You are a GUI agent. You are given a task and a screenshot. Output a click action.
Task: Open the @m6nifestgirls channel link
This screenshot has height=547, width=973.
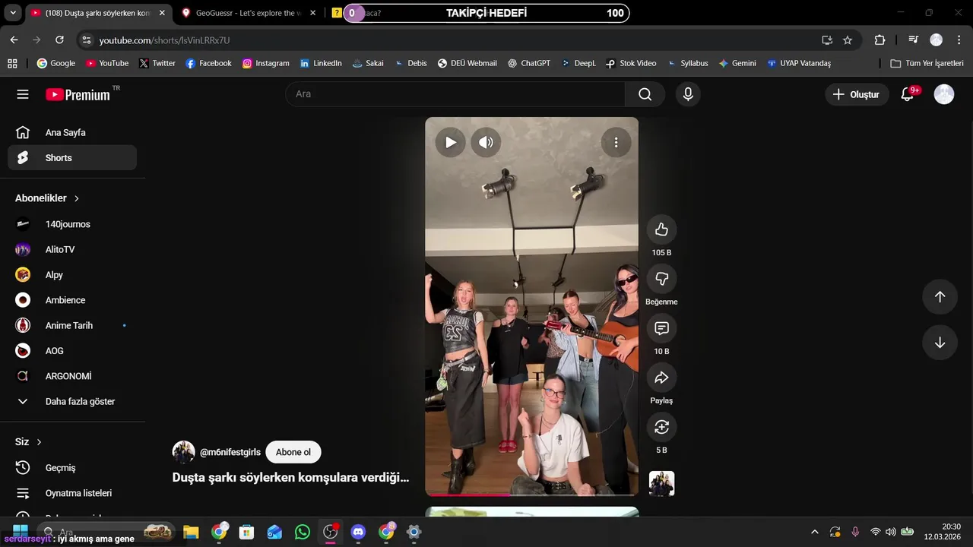[230, 452]
